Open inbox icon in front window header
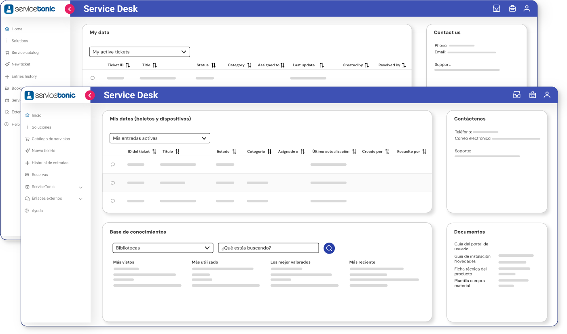This screenshot has width=567, height=334. [516, 95]
